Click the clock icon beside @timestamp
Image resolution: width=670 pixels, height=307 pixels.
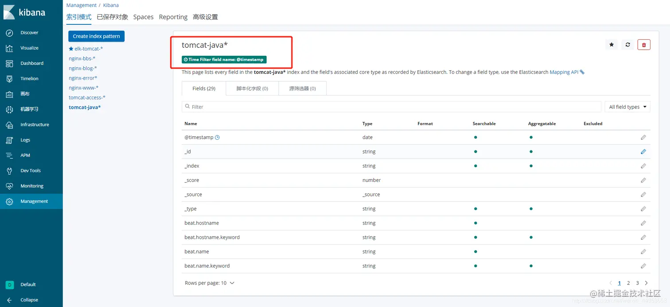(x=217, y=138)
